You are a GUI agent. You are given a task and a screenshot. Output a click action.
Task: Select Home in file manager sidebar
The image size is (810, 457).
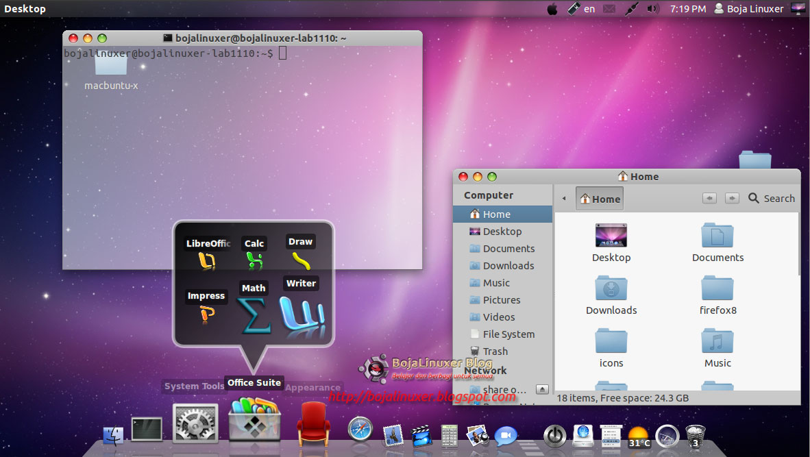click(502, 214)
